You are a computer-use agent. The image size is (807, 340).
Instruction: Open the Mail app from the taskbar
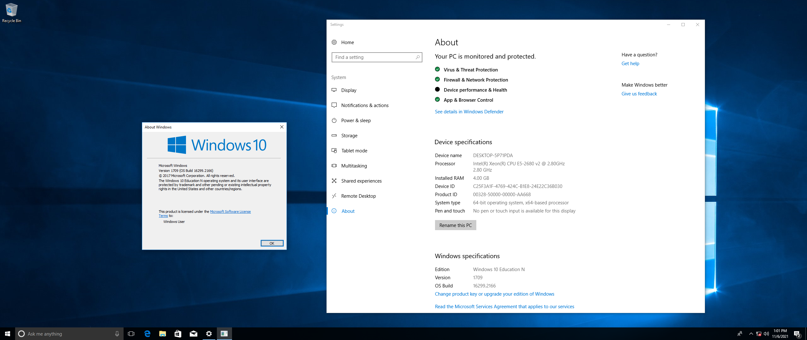pyautogui.click(x=193, y=334)
